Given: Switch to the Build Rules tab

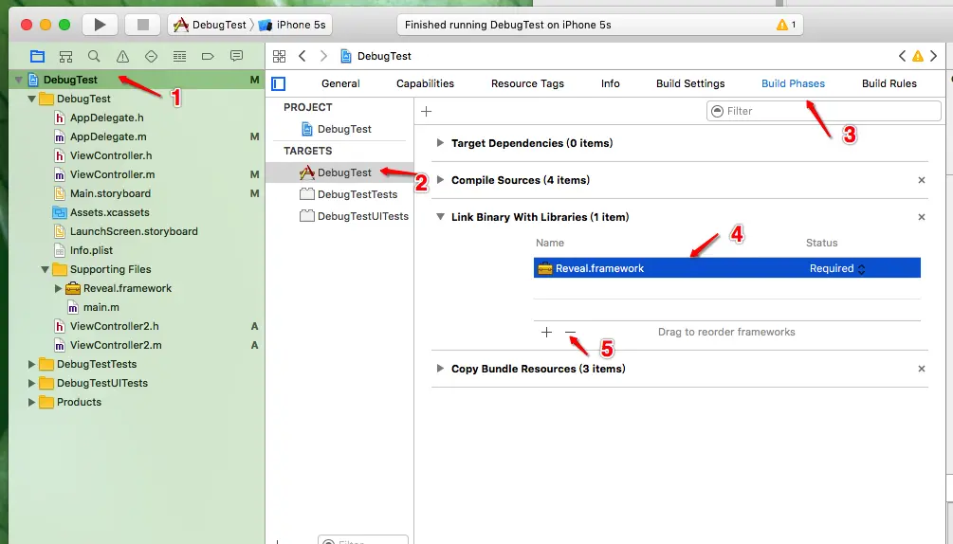Looking at the screenshot, I should 889,83.
